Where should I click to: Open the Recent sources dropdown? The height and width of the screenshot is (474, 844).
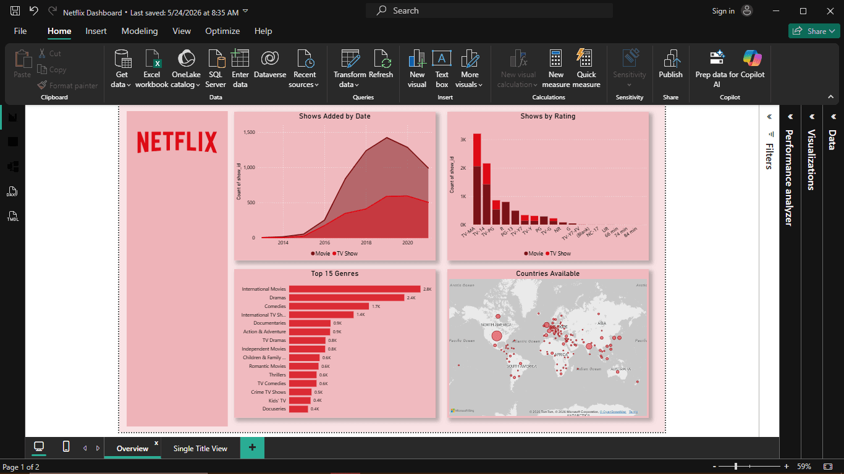coord(305,85)
